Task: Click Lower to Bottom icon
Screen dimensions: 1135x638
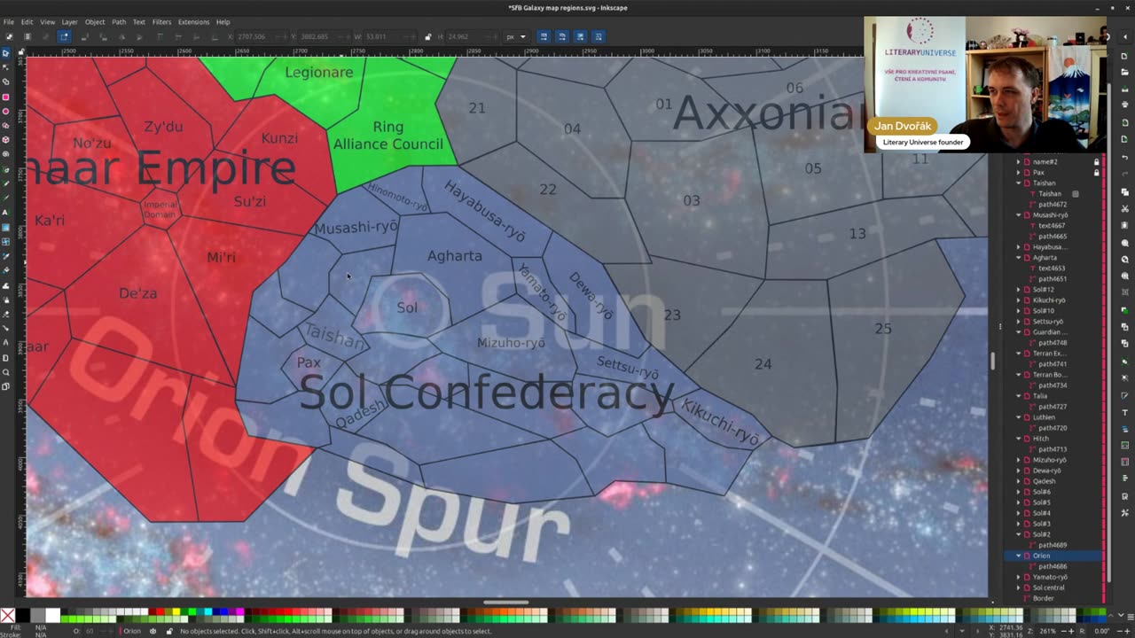Action: 216,36
